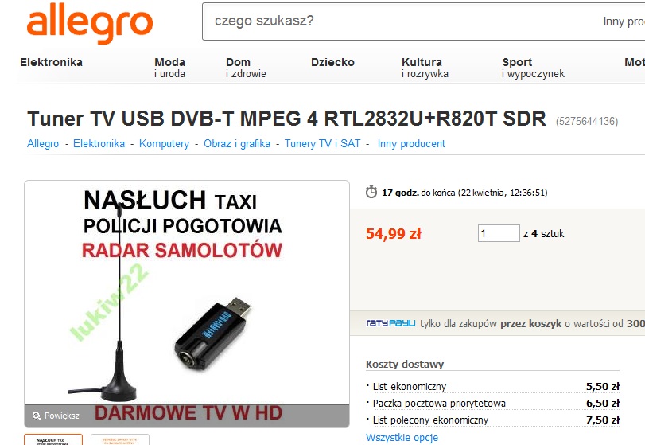Click the quantity input field

(x=499, y=233)
